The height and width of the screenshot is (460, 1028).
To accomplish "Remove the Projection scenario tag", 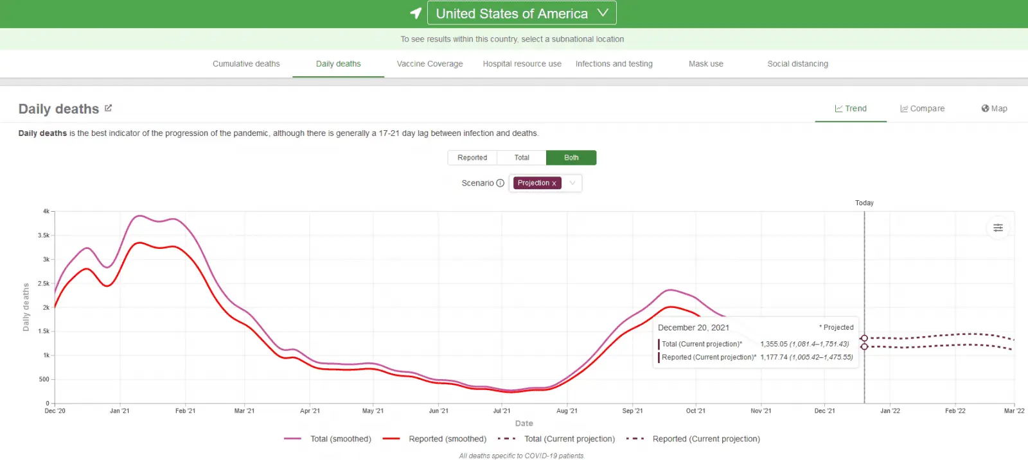I will [554, 183].
